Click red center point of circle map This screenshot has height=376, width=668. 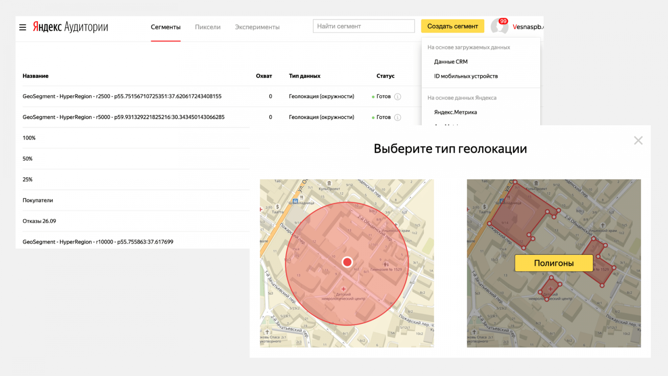pyautogui.click(x=347, y=262)
